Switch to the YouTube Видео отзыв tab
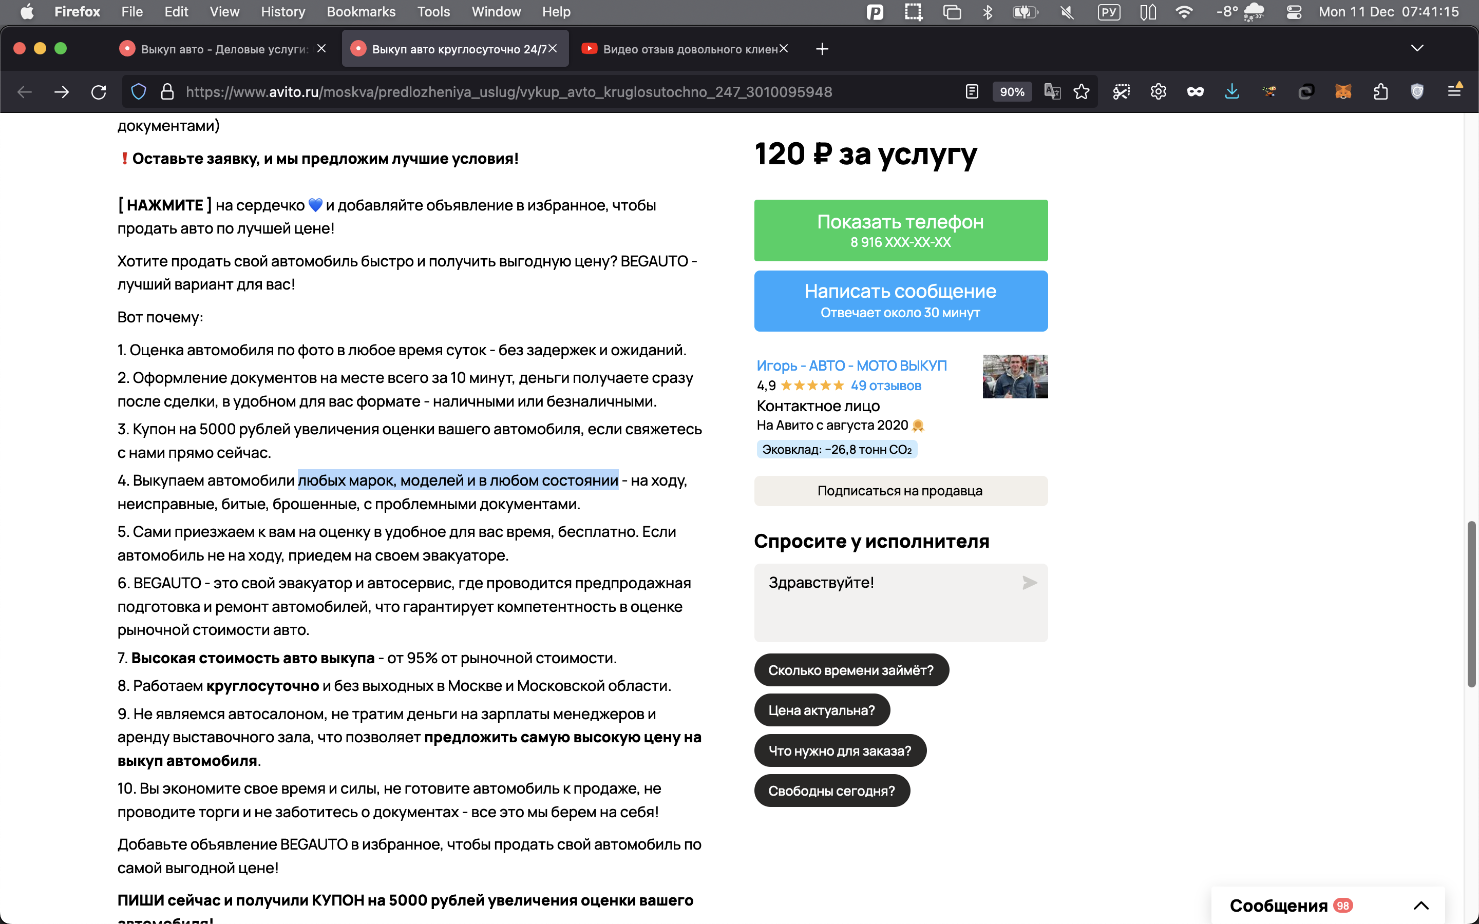This screenshot has height=924, width=1479. 685,49
